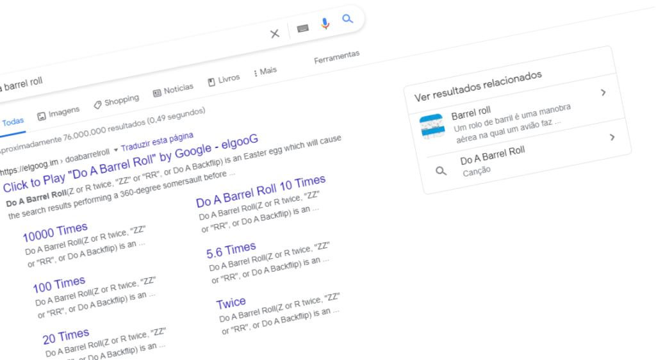Start voice search with microphone icon
This screenshot has height=360, width=656.
coord(325,24)
